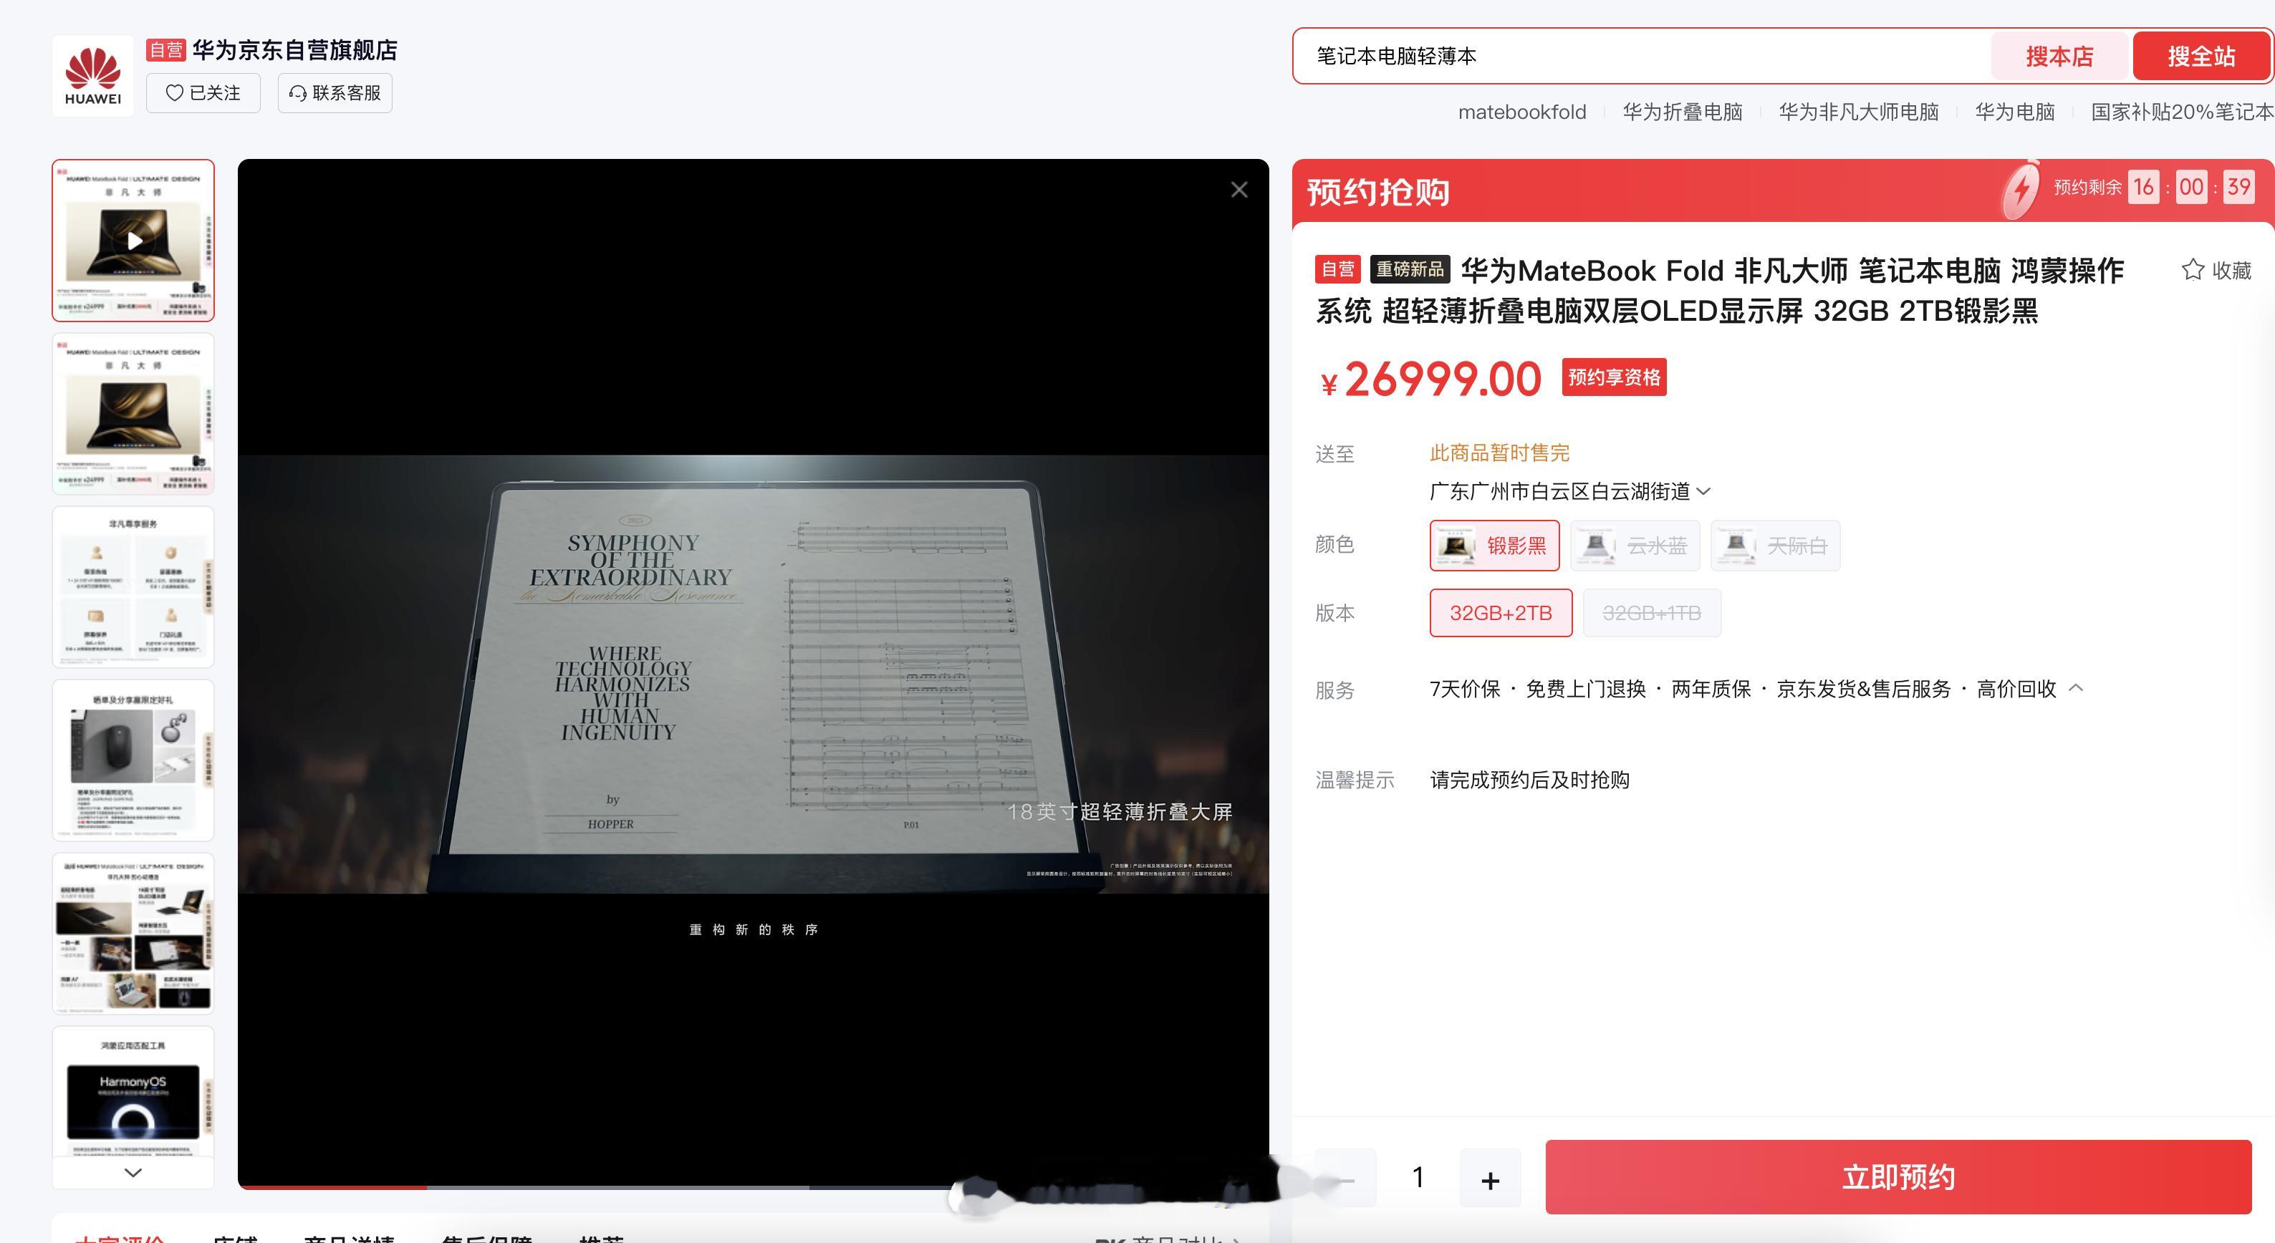Click the 立即预约 reserve button
2275x1243 pixels.
(1898, 1177)
